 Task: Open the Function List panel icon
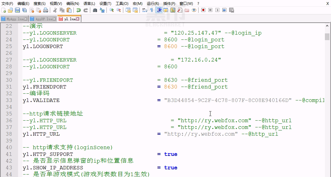coord(180,10)
